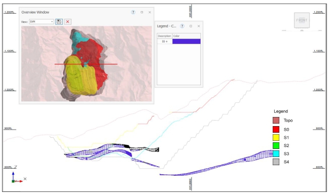This screenshot has width=332, height=195.
Task: Delete view with red X icon
Action: 67,22
